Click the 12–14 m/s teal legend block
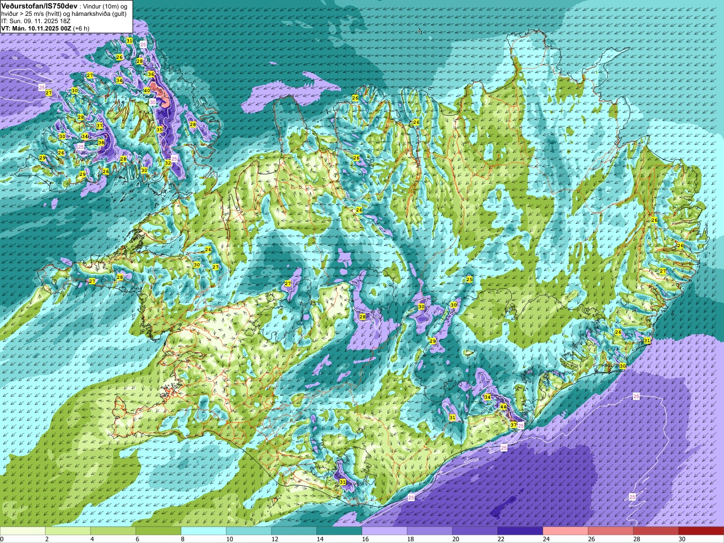Viewport: 724px width, 543px height. click(x=294, y=531)
